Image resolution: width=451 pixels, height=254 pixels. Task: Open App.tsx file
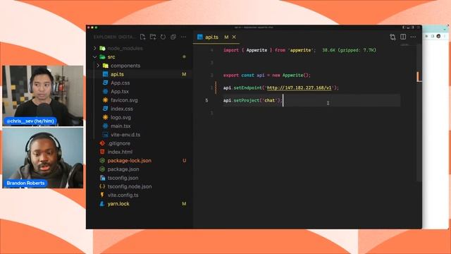120,91
